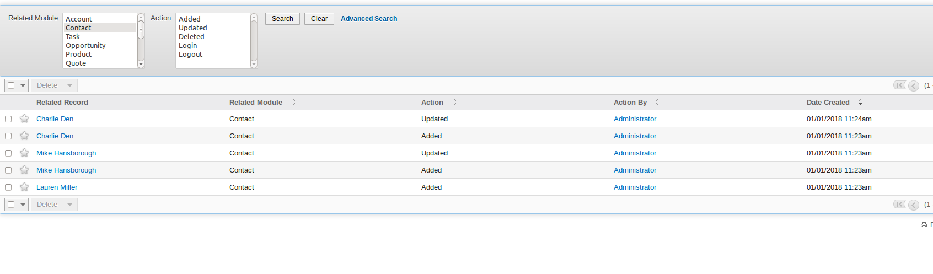Sort by Action column arrows icon
Viewport: 933px width, 274px height.
(454, 102)
